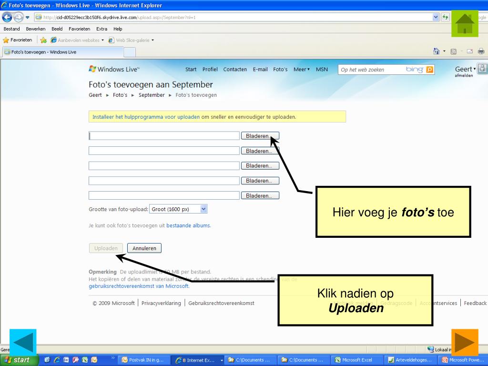
Task: Click the last Bladeren button
Action: [260, 195]
